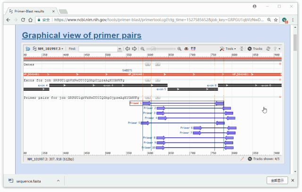The image size is (302, 192).
Task: Go to the browser home page
Action: (30, 20)
